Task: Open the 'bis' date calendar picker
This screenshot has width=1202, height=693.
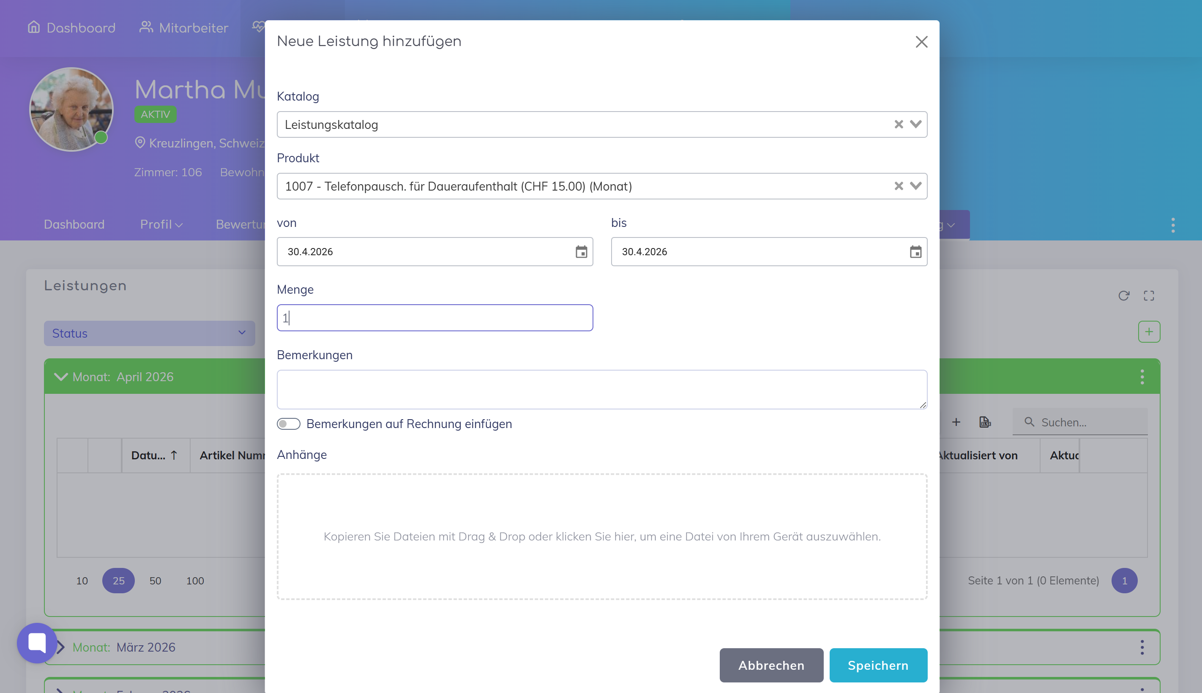Action: tap(915, 252)
